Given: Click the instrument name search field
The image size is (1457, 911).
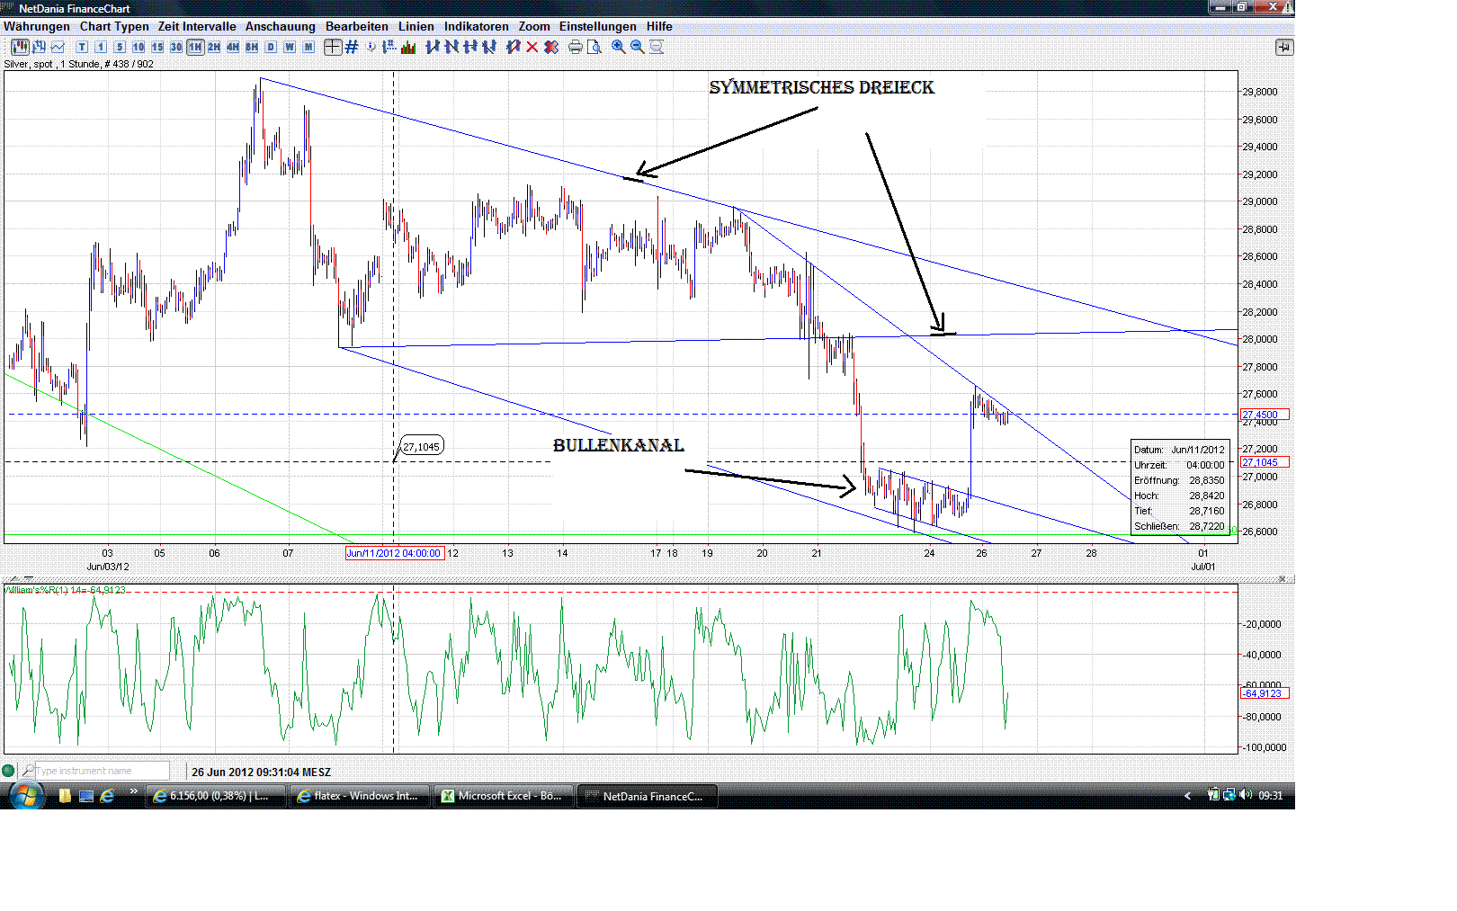Looking at the screenshot, I should [102, 771].
